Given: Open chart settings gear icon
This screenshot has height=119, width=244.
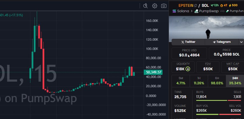Looking at the screenshot, I should [155, 6].
